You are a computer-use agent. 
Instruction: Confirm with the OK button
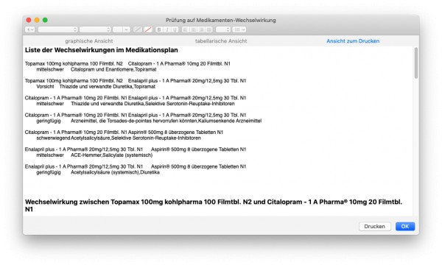405,227
